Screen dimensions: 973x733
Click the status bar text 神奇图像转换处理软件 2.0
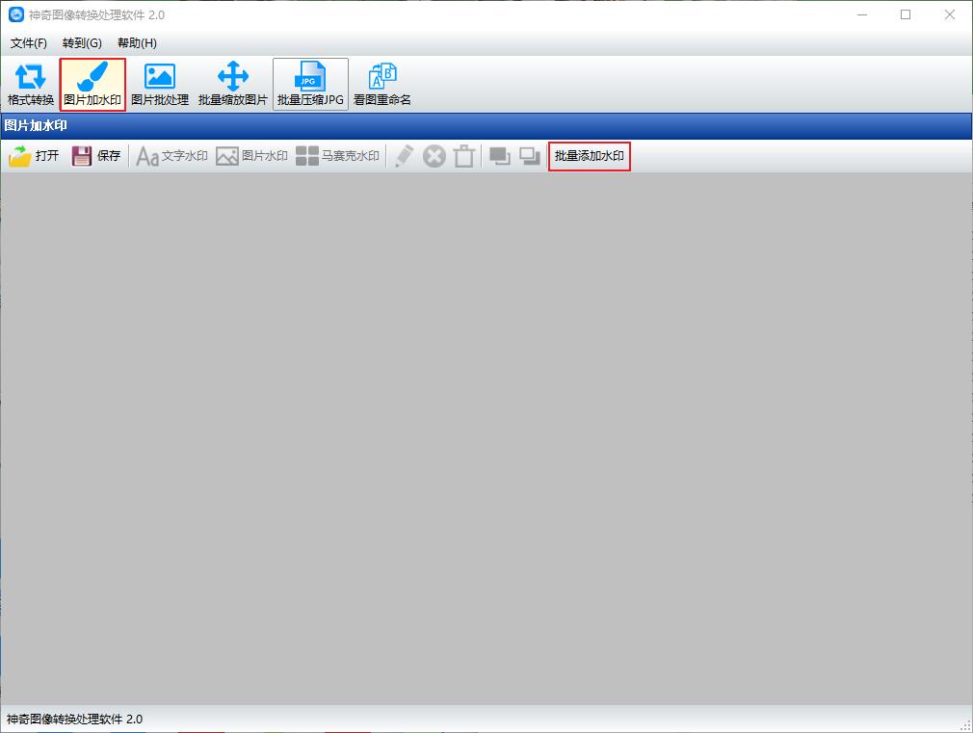74,719
